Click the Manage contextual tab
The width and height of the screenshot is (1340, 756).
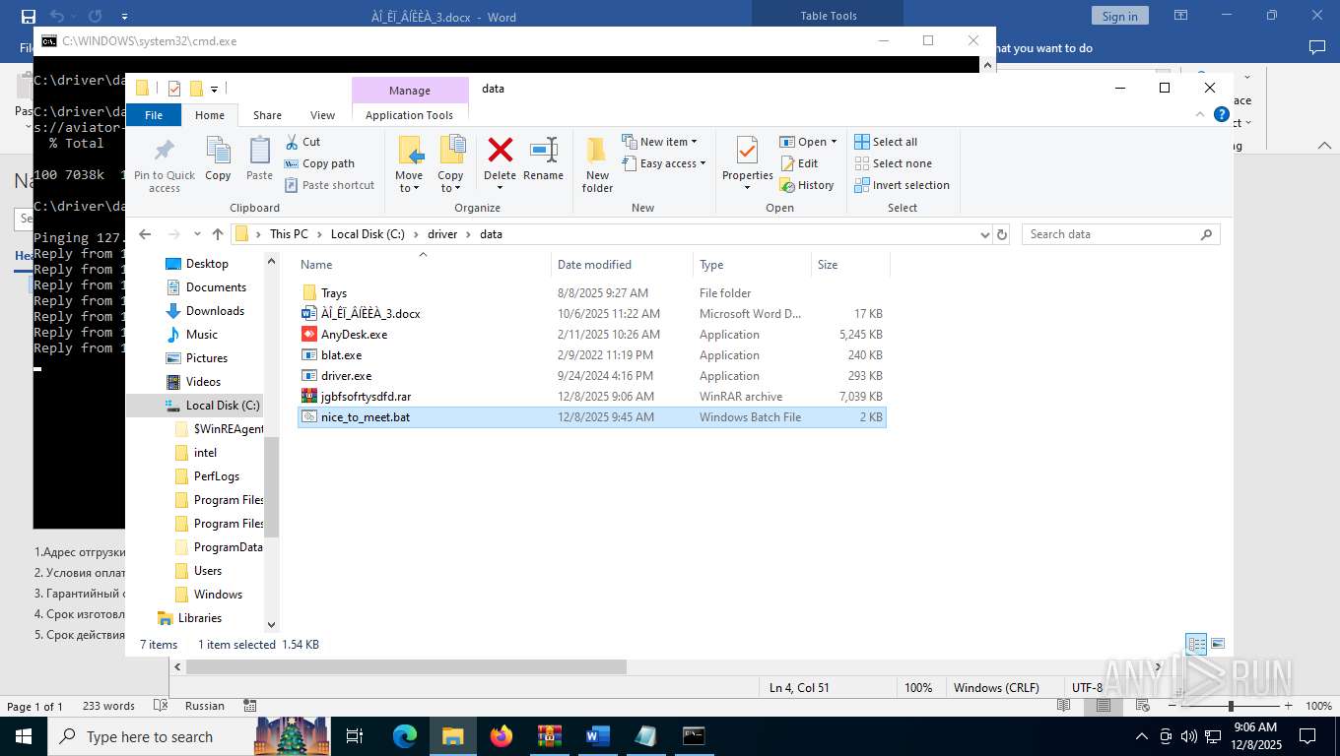(410, 90)
